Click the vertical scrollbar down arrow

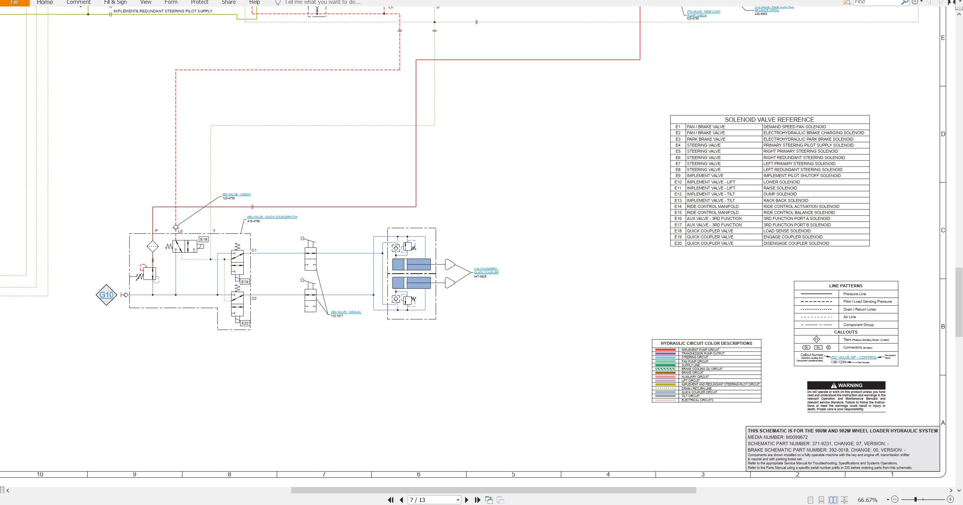tap(959, 490)
